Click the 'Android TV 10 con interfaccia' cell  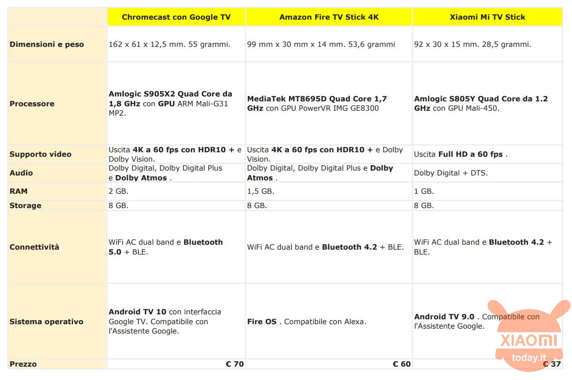point(176,322)
